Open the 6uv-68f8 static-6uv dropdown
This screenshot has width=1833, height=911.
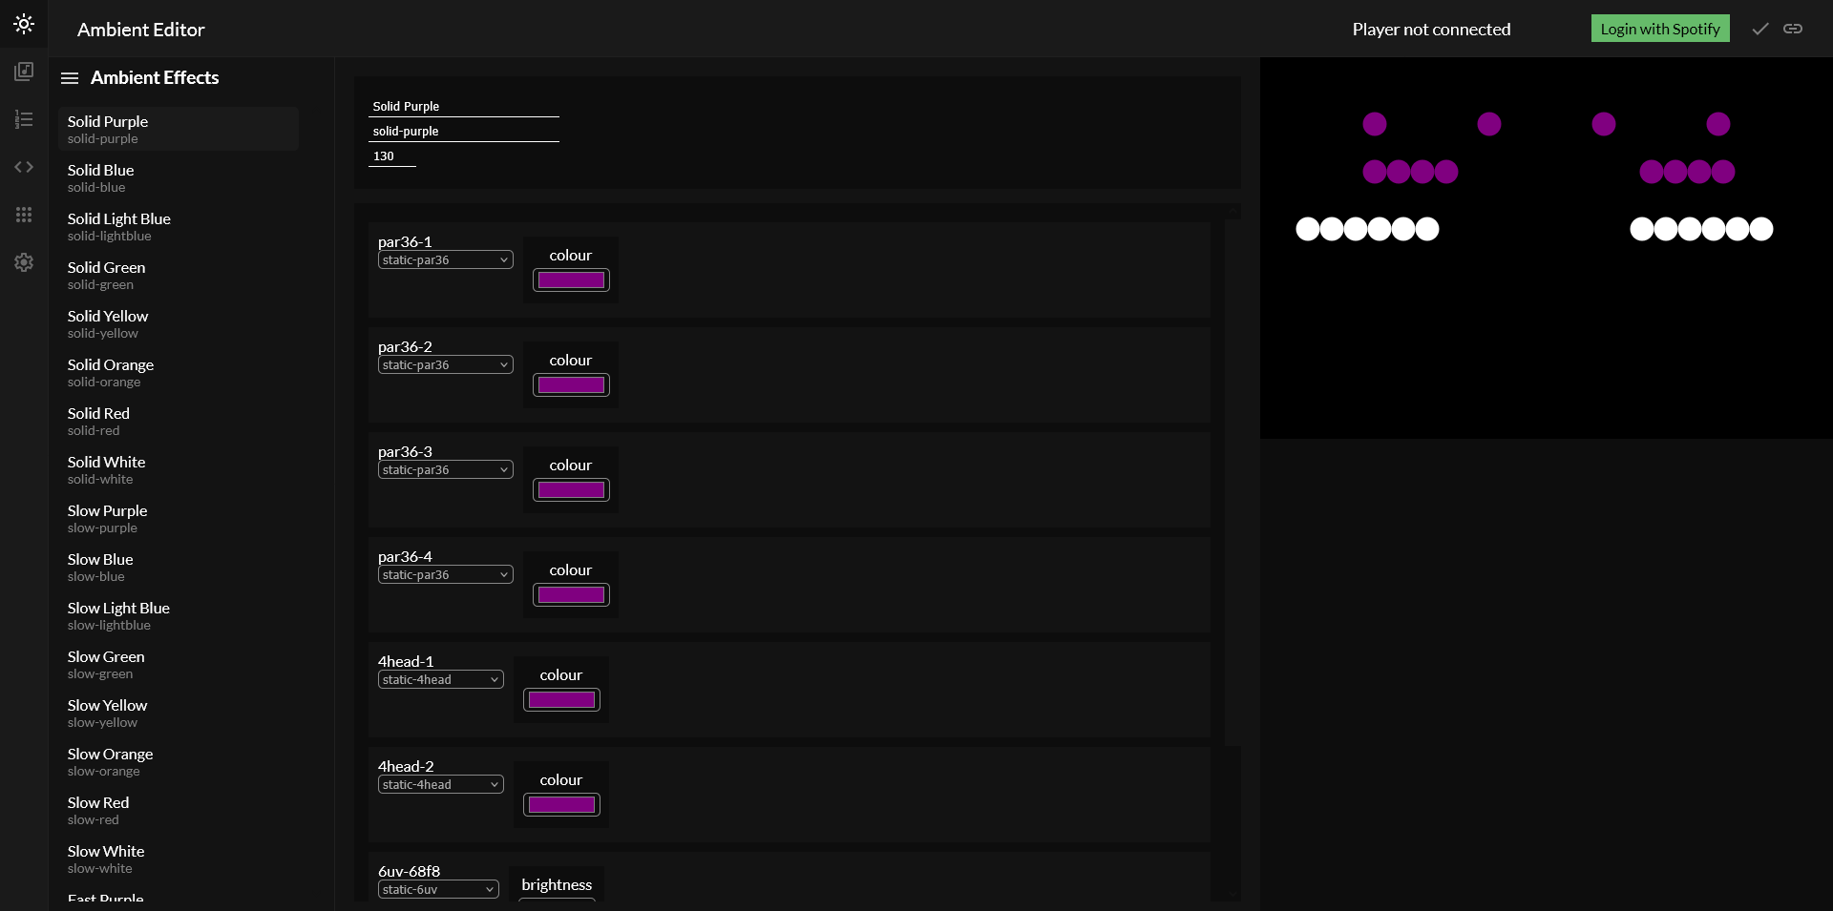438,890
